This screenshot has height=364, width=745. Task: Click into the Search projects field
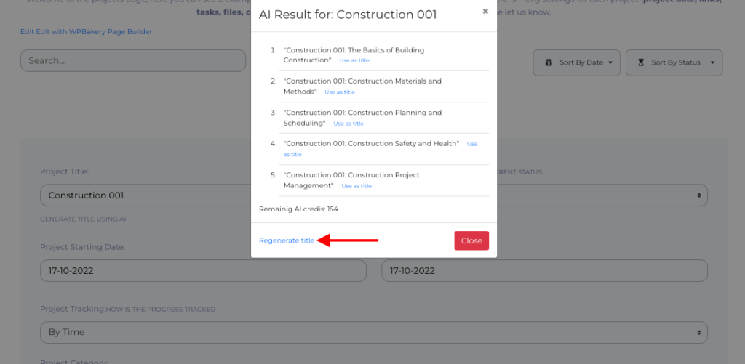(x=133, y=61)
